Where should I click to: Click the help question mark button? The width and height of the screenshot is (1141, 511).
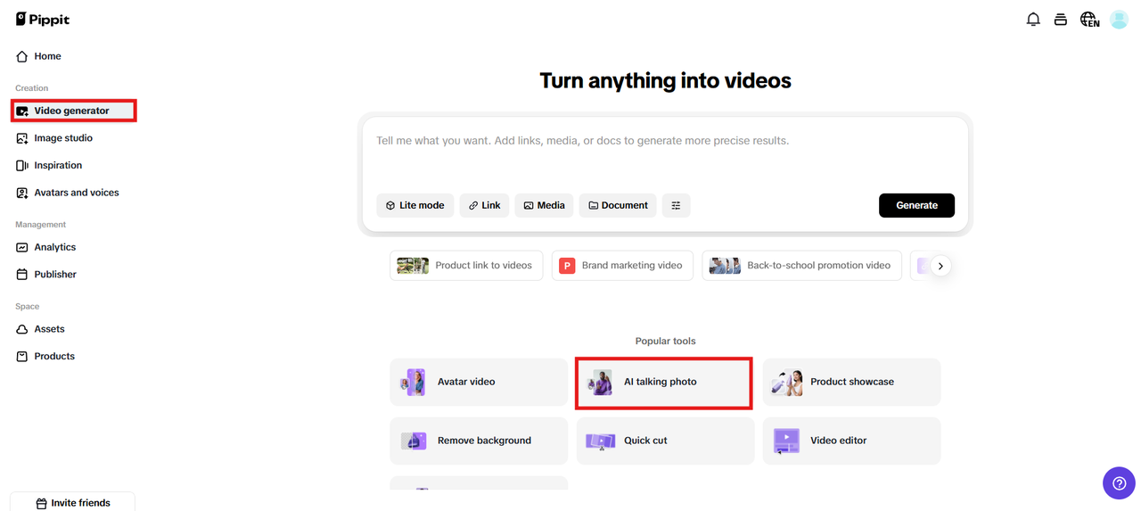[1119, 482]
